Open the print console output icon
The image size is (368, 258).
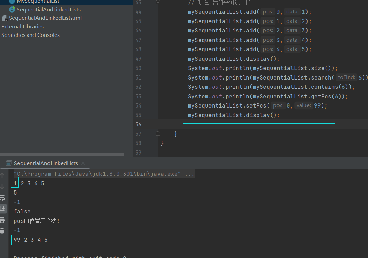(2, 220)
